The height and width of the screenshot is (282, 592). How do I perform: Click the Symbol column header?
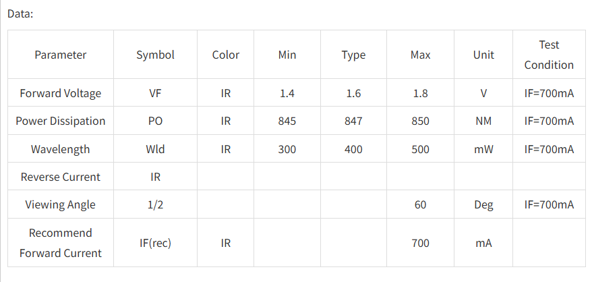click(x=155, y=55)
